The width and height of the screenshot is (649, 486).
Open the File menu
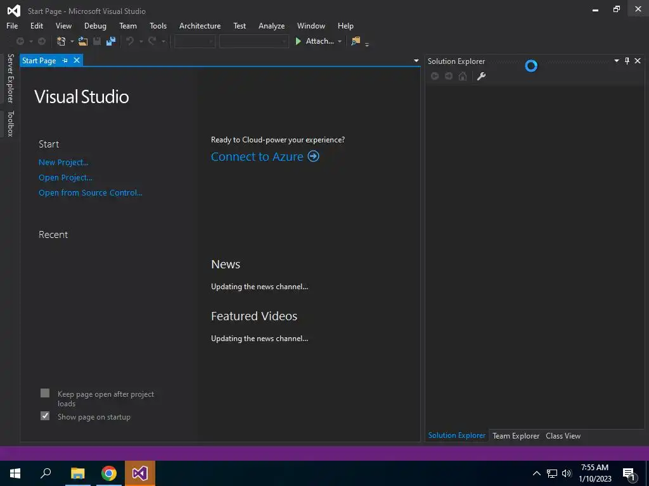(12, 25)
